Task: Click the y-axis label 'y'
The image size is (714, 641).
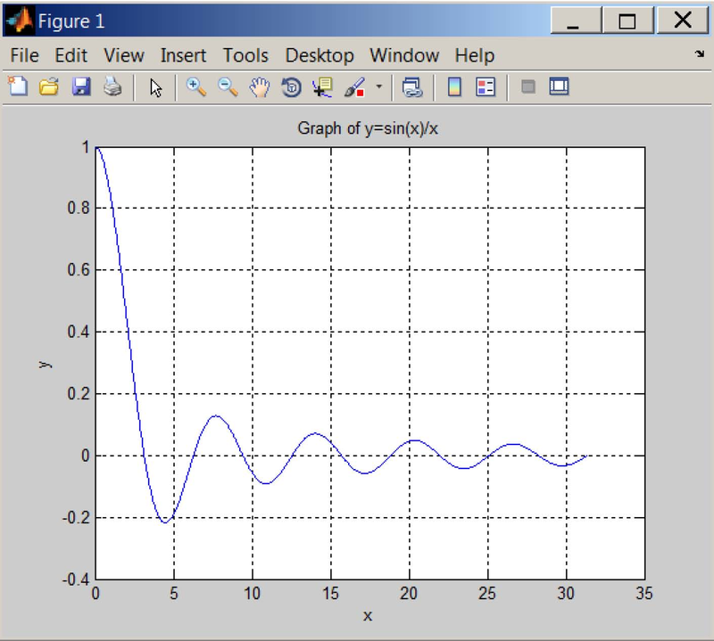Action: tap(45, 365)
